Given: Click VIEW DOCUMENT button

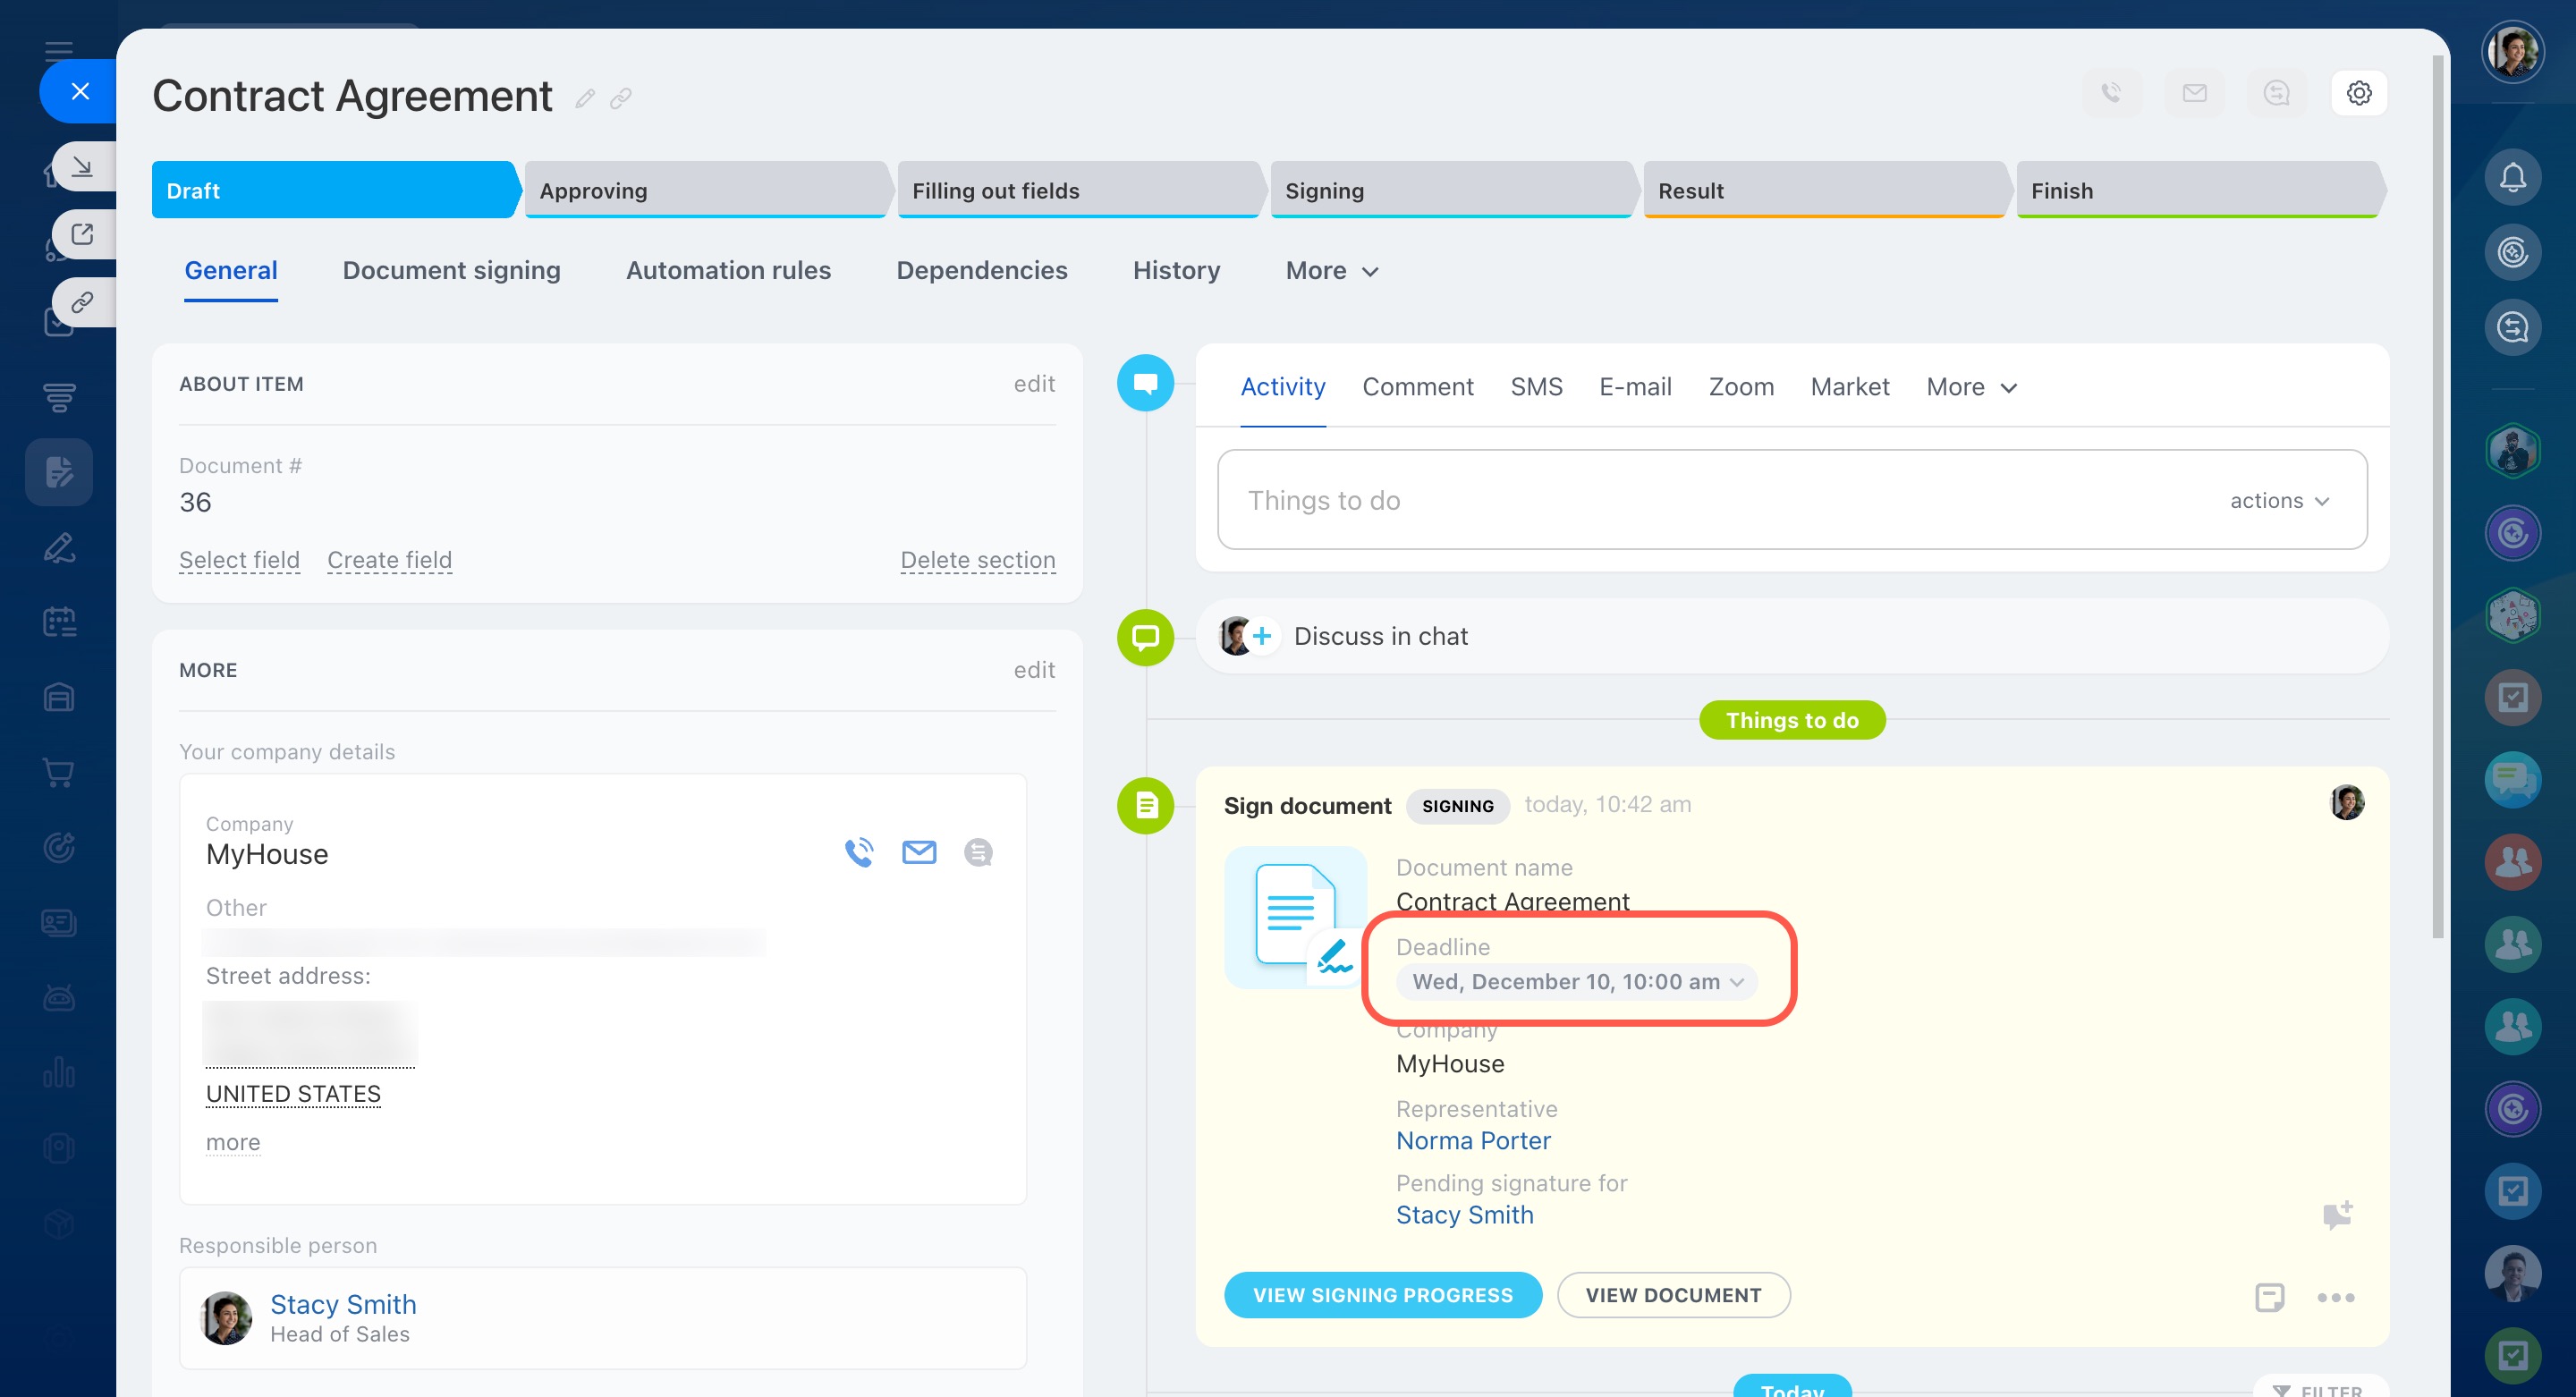Looking at the screenshot, I should pyautogui.click(x=1673, y=1295).
